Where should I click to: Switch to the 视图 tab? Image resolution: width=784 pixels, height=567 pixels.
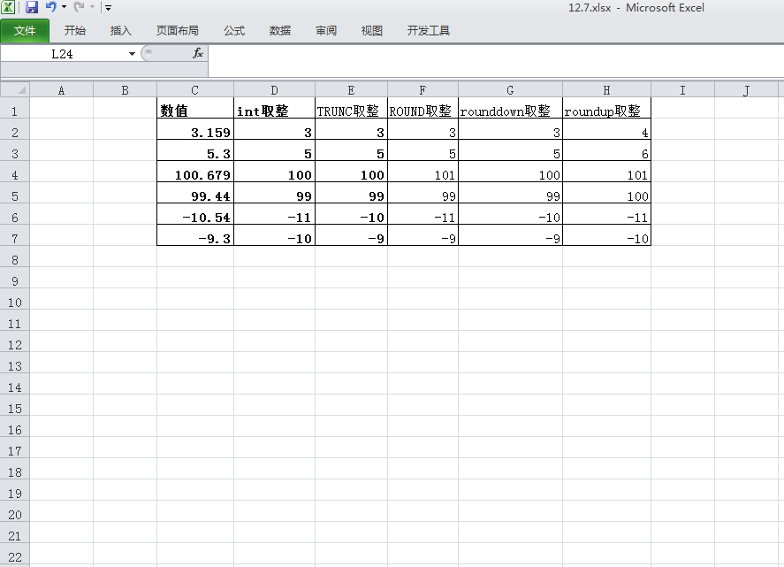click(x=372, y=31)
